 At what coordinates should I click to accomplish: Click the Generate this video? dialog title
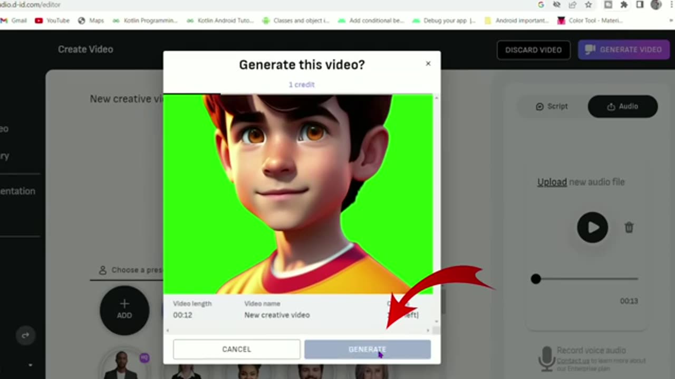(x=302, y=65)
